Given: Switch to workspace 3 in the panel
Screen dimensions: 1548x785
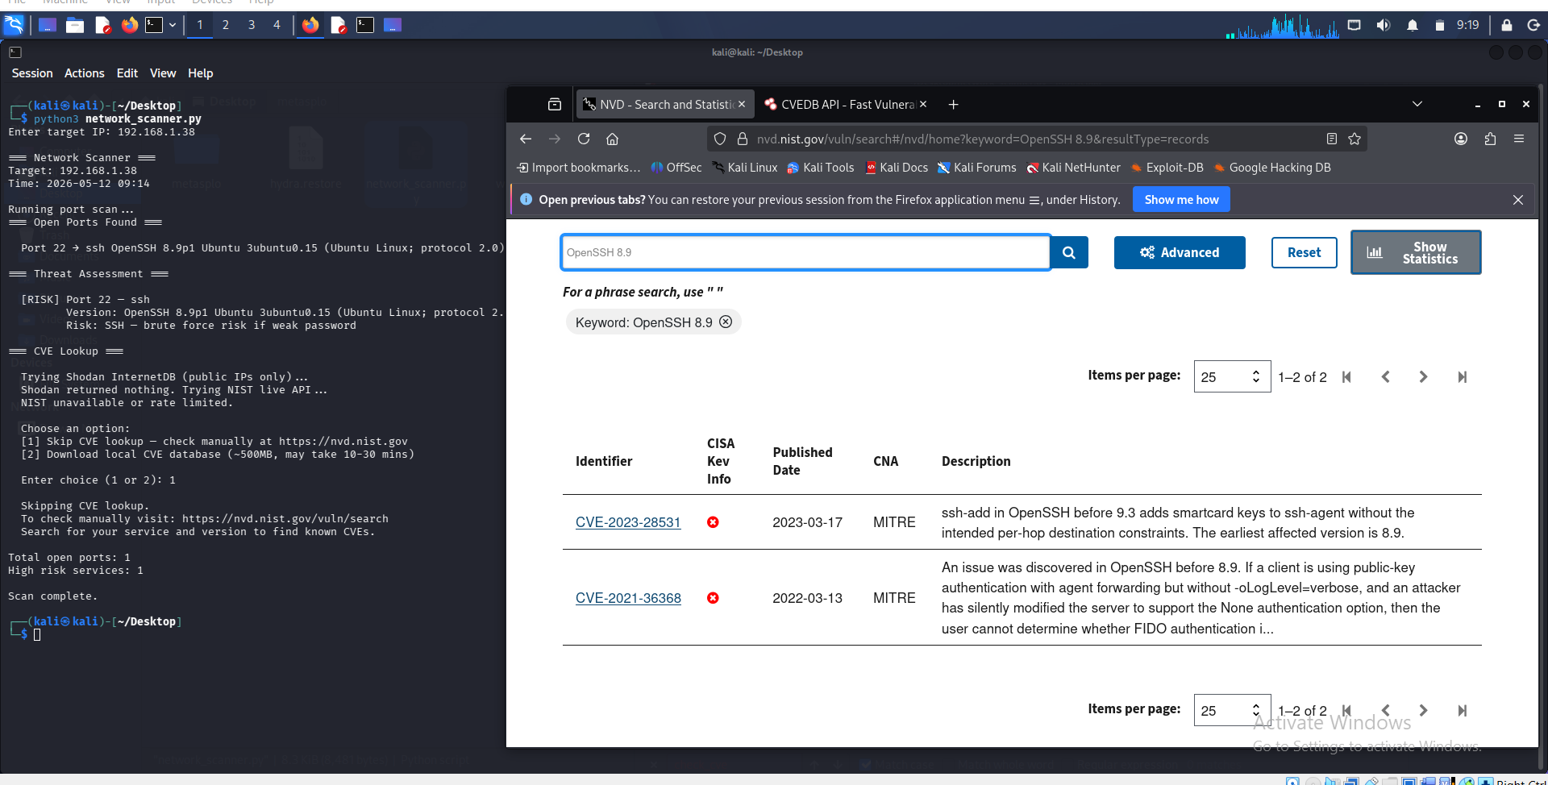Looking at the screenshot, I should click(x=252, y=25).
